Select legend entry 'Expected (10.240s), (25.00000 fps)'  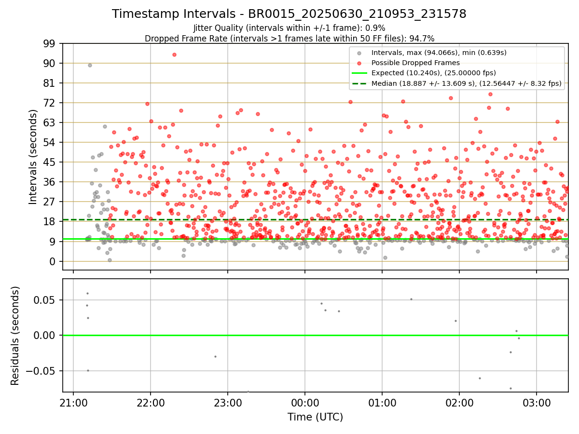433,73
